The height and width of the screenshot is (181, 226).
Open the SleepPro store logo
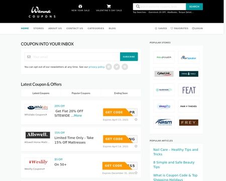pyautogui.click(x=164, y=106)
